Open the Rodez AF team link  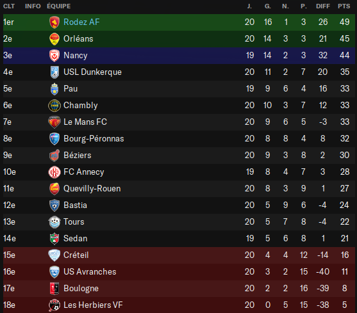click(81, 22)
